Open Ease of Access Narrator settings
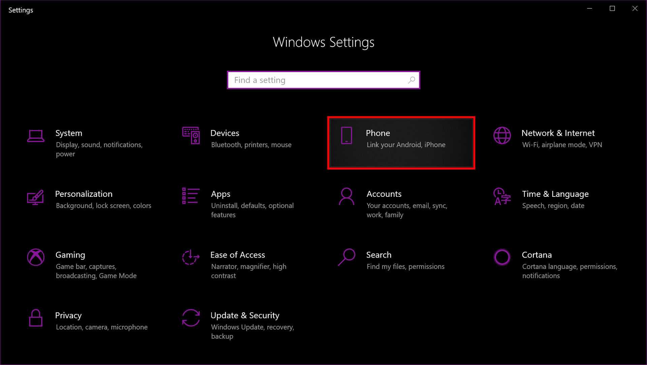647x365 pixels. (x=238, y=262)
